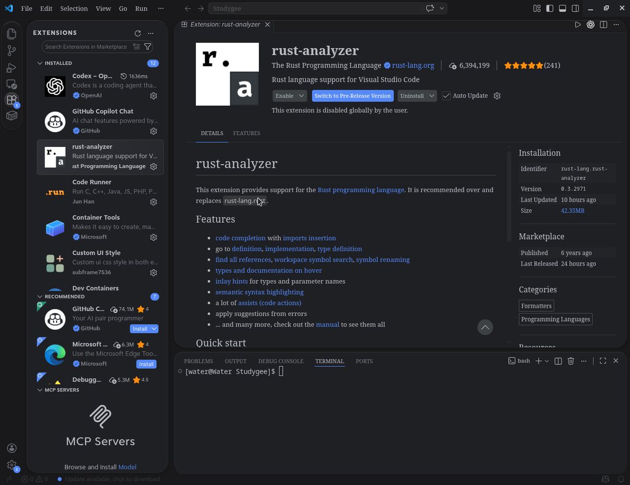Open the Explorer view in activity bar

12,34
